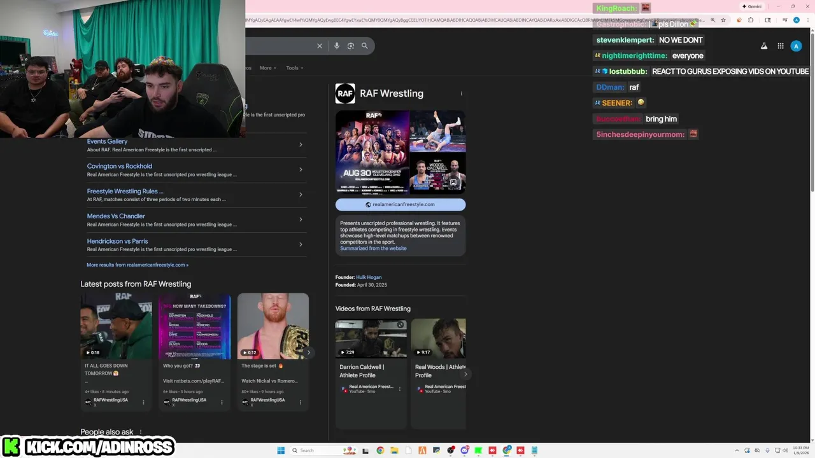Open more options for The stage is set post
The height and width of the screenshot is (458, 815).
pos(301,402)
